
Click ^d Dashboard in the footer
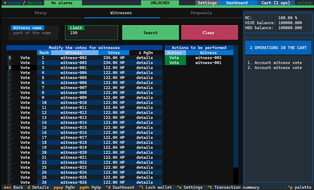[x=120, y=187]
